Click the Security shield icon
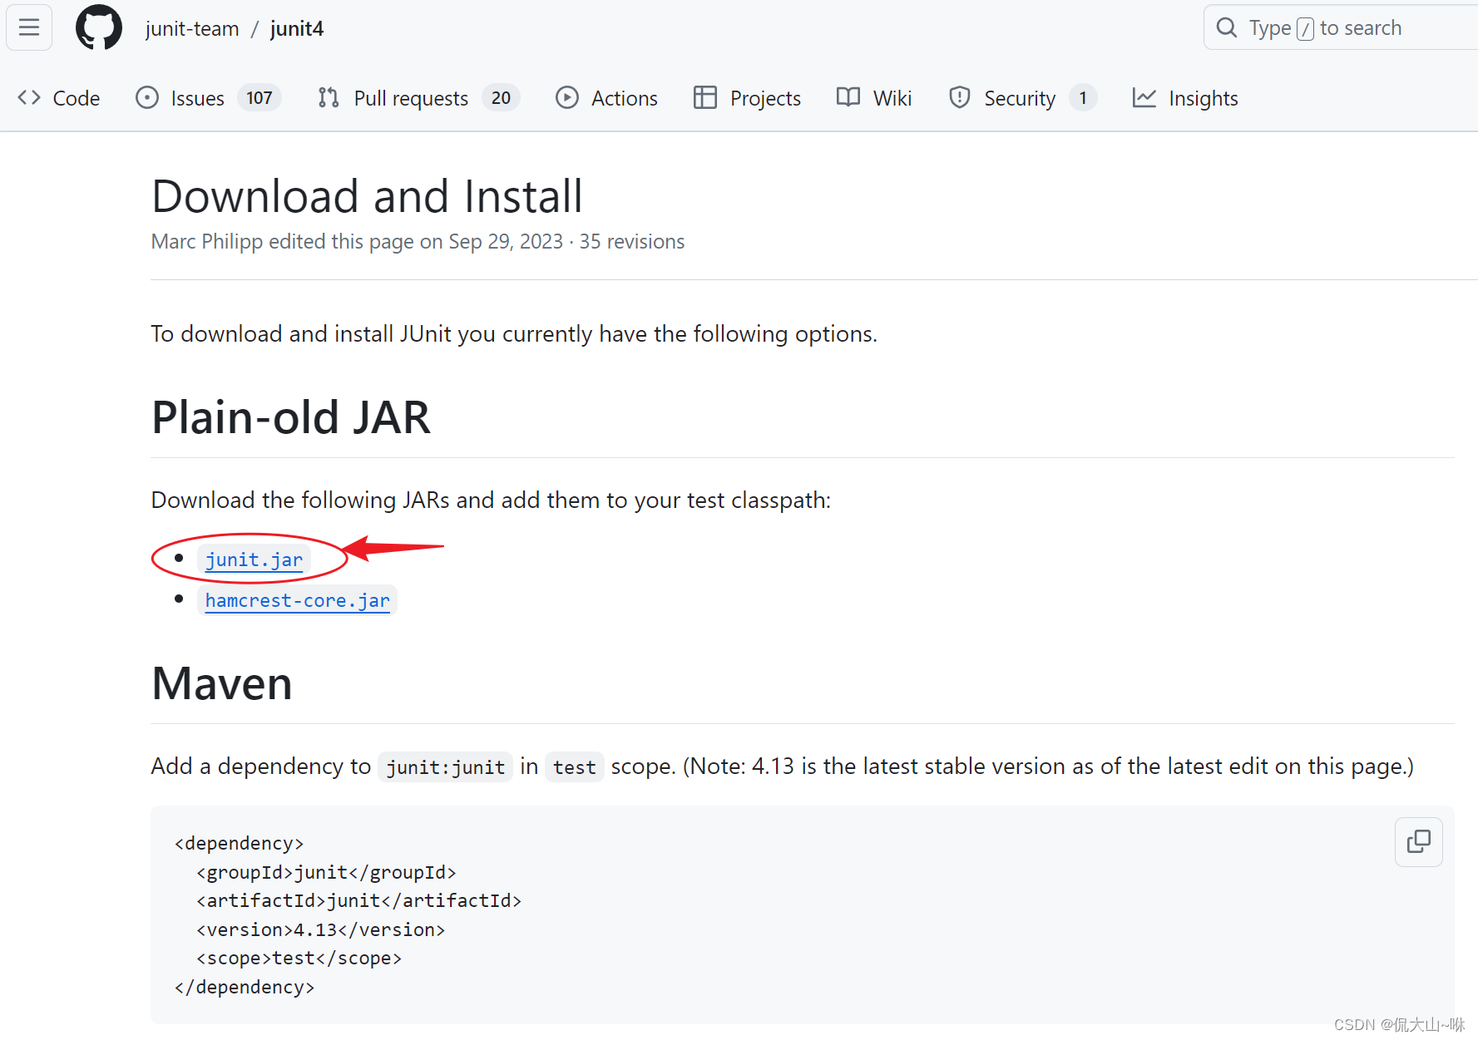This screenshot has width=1478, height=1040. click(960, 98)
